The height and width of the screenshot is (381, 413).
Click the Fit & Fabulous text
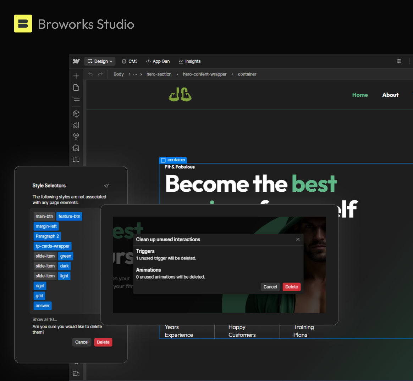click(x=180, y=167)
